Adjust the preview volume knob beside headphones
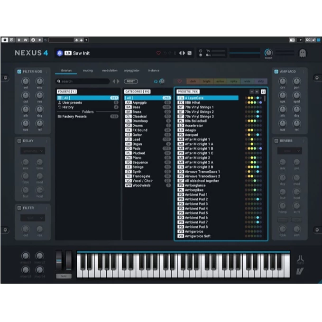Viewport: 322px width, 322px height. pos(162,81)
